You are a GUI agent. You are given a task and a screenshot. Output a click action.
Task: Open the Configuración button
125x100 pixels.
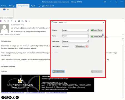click(58, 71)
